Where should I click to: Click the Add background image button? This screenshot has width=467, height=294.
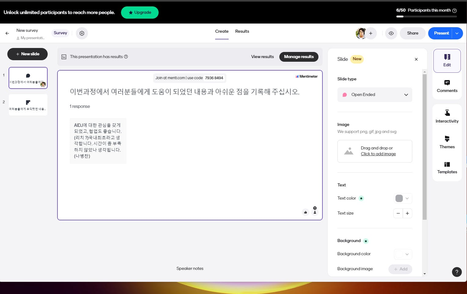(400, 269)
